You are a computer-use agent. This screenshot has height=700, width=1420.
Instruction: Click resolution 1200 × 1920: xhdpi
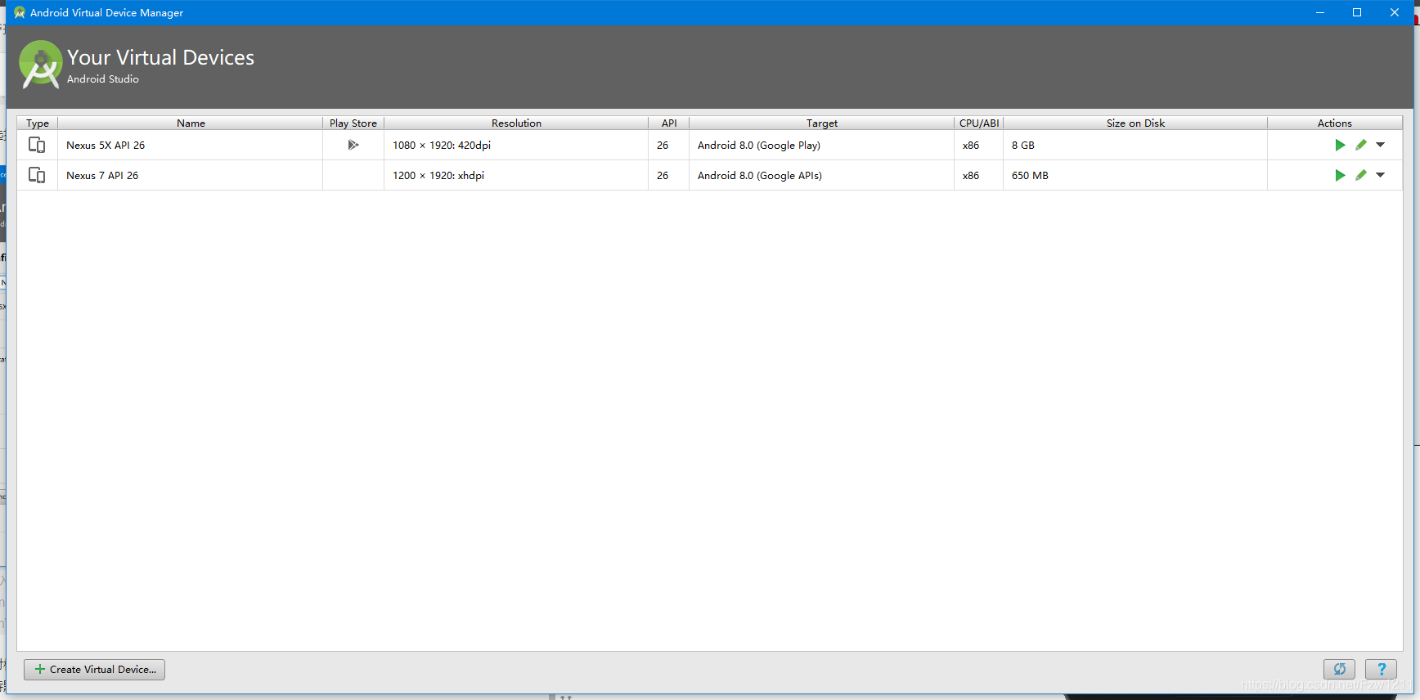[x=438, y=175]
